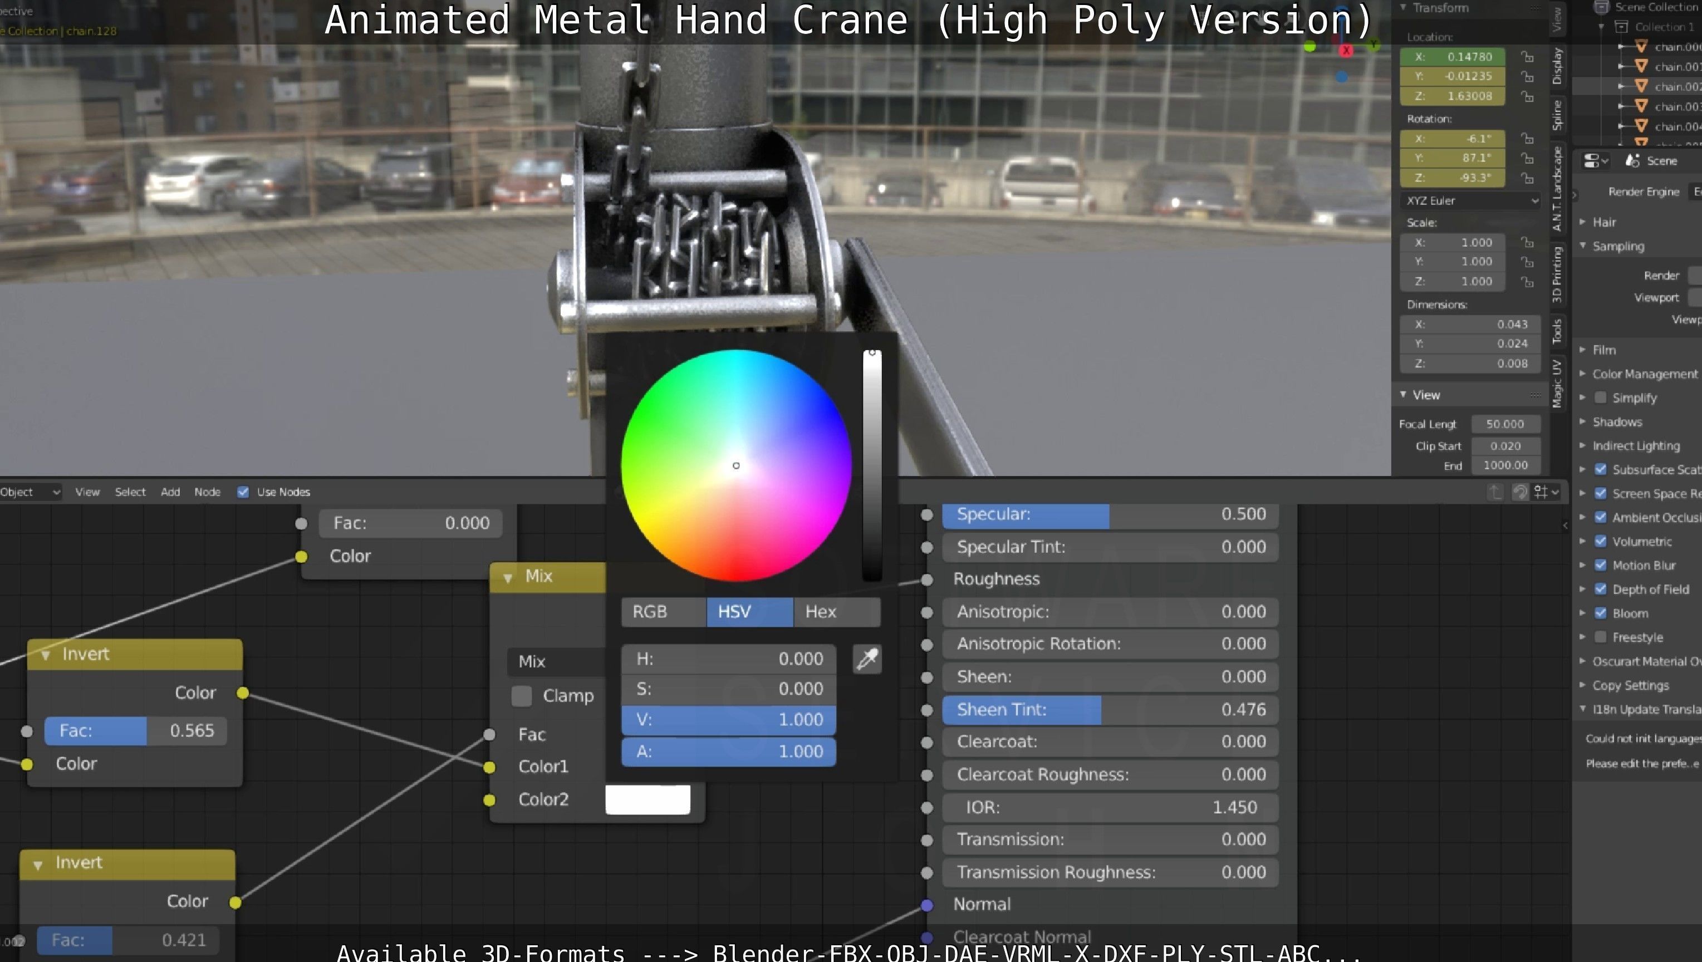Click the red X axis gizmo ball

pyautogui.click(x=1346, y=50)
